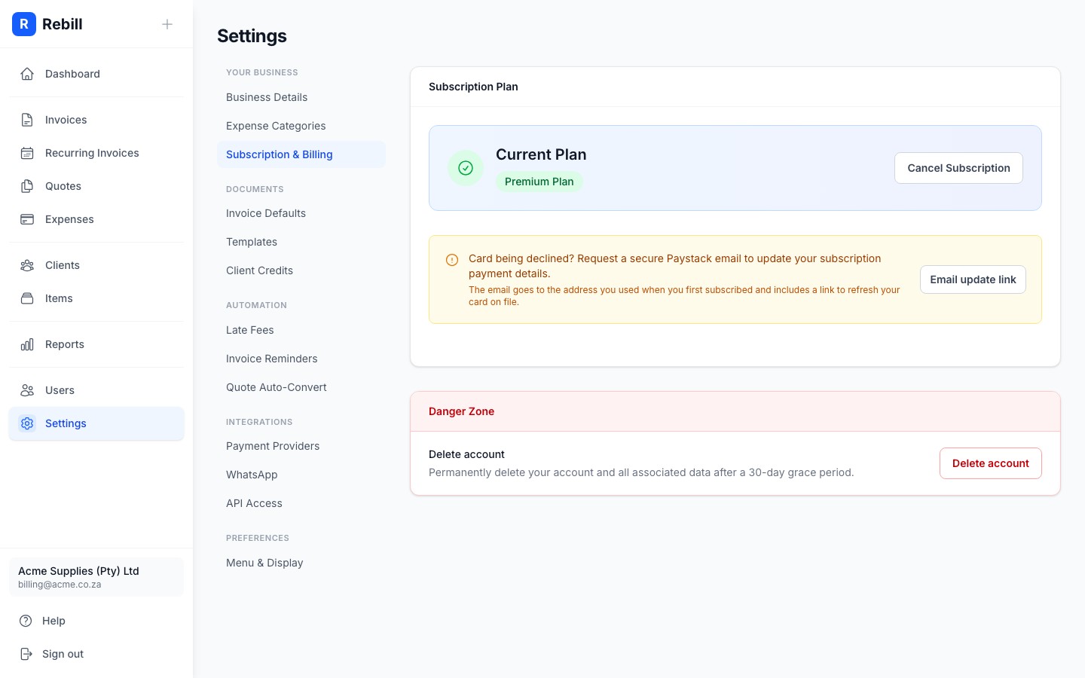Click the Delete account button
1085x678 pixels.
[x=991, y=463]
